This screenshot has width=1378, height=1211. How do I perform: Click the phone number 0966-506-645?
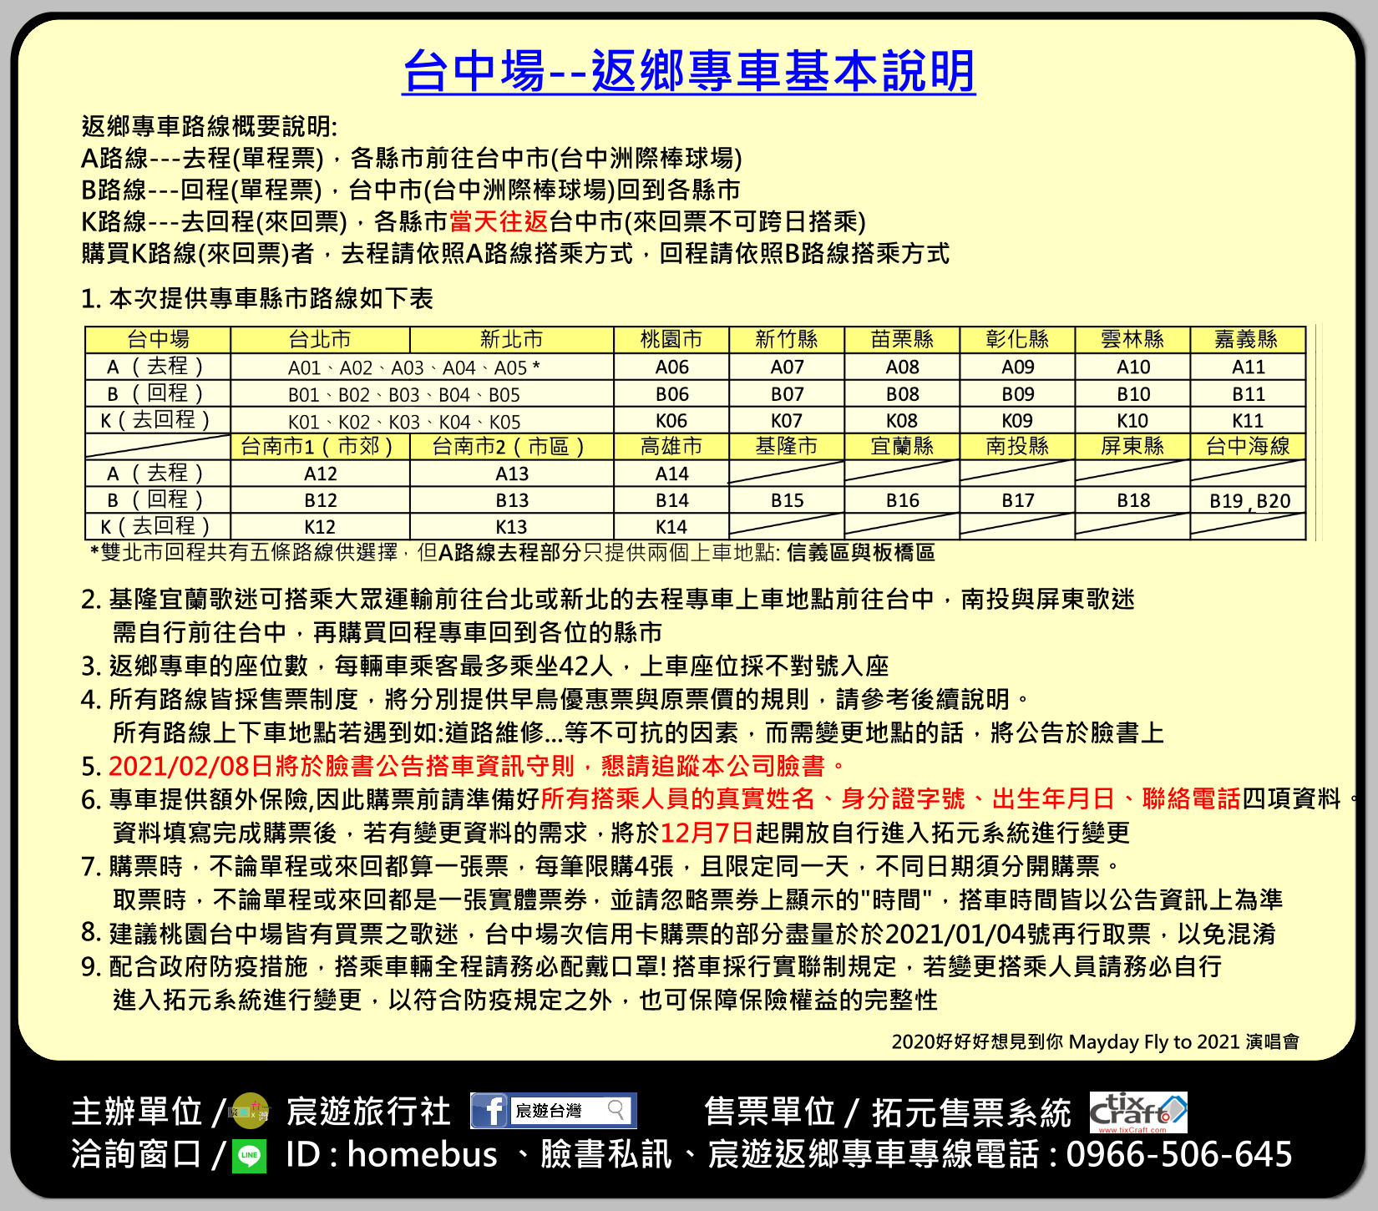coord(1179,1155)
